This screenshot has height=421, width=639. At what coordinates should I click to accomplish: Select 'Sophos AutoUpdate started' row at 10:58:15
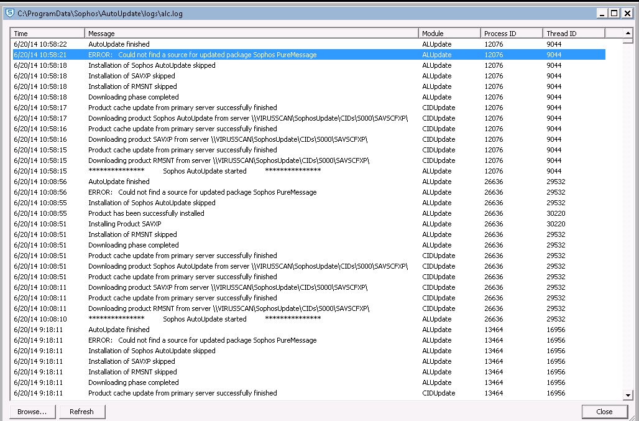[x=309, y=171]
